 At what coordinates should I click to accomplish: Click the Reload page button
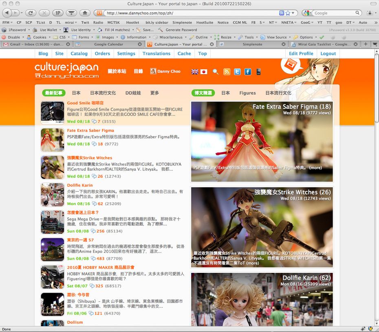click(x=31, y=13)
